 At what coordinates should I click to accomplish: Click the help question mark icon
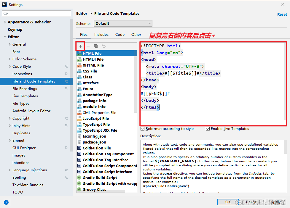point(6,202)
